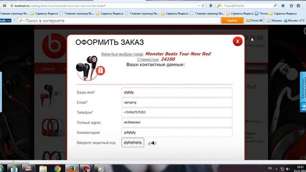The width and height of the screenshot is (306, 172).
Task: Click the 'ГЛАВНАЯ' menu item behind dialog
Action: pos(48,69)
